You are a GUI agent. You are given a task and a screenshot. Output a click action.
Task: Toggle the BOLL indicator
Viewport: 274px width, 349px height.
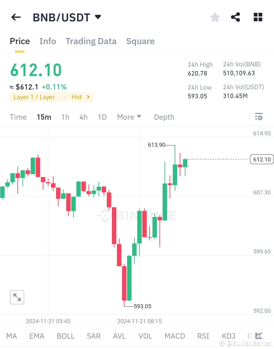click(65, 336)
